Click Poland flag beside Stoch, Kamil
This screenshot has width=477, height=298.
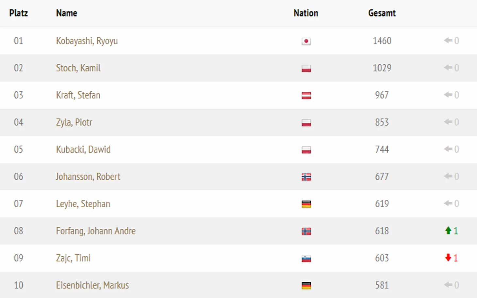click(x=306, y=68)
